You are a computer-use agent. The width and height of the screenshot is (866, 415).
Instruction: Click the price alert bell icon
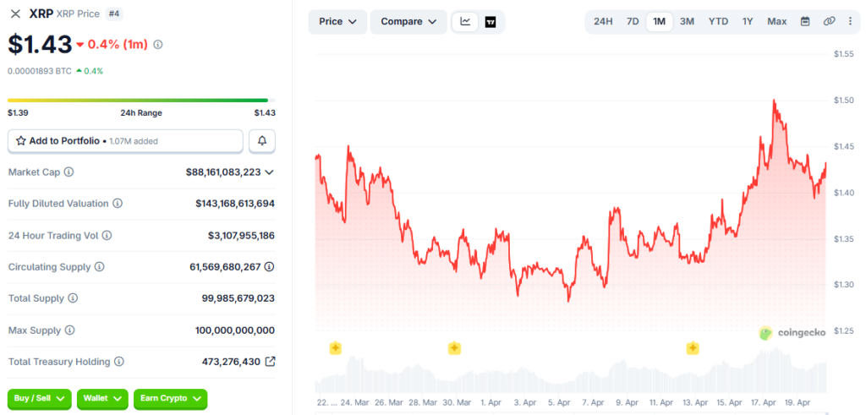[x=262, y=141]
